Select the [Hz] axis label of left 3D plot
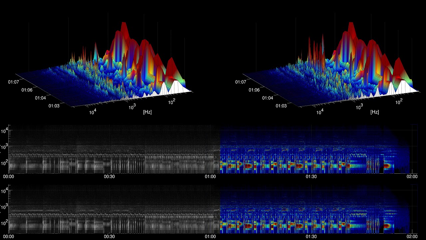 pos(147,112)
